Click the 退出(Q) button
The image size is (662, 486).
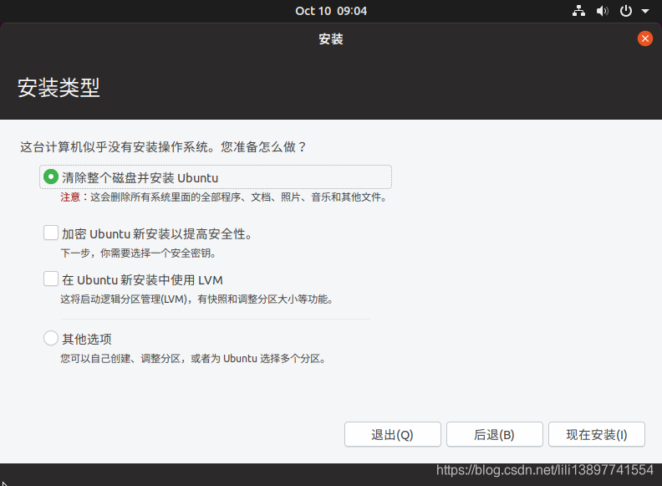point(393,434)
